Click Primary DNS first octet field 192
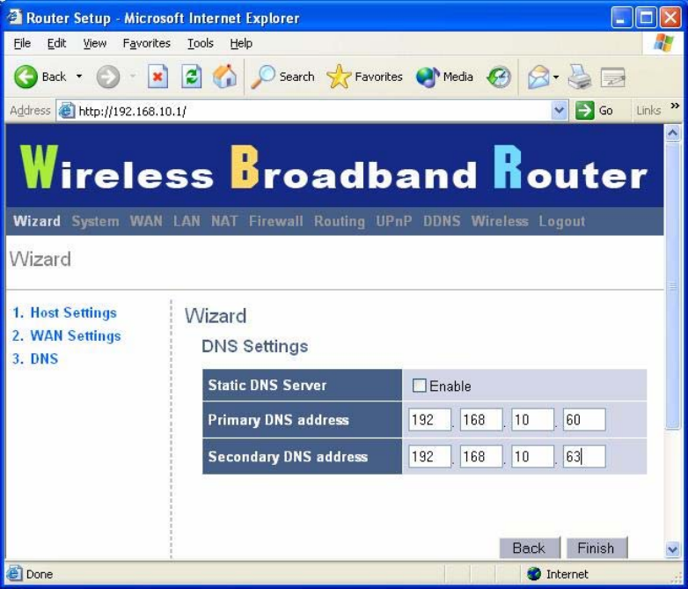Viewport: 688px width, 589px height. point(429,419)
